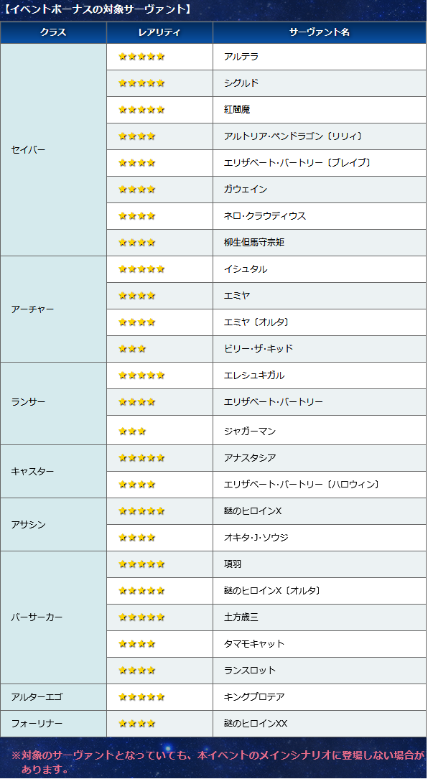Select the クラス column header
The width and height of the screenshot is (428, 779).
[53, 33]
